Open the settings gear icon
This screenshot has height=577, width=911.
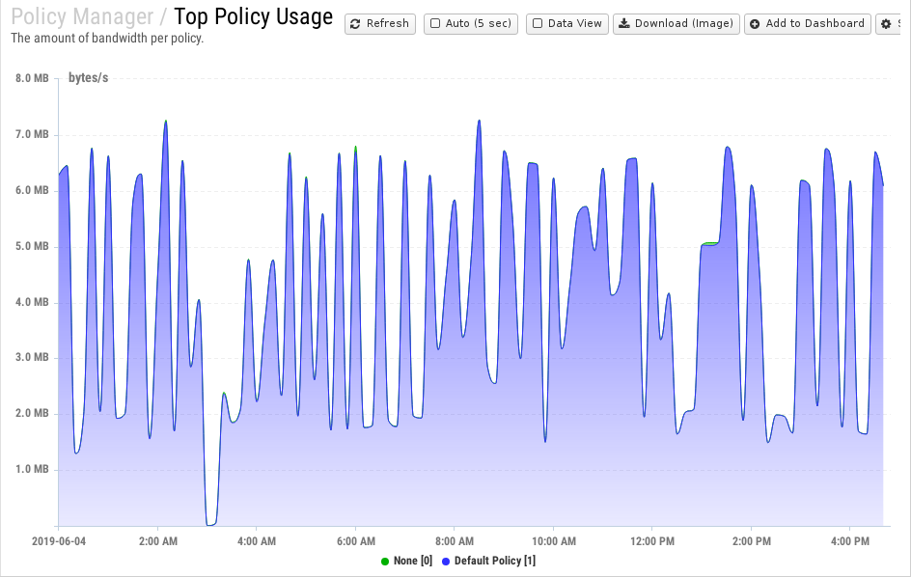(x=886, y=24)
